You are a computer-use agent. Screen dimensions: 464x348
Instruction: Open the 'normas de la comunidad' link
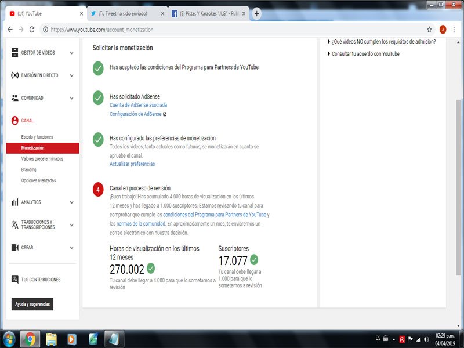141,224
